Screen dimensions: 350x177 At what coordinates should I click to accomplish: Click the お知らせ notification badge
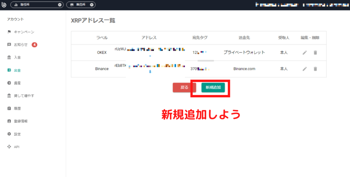point(35,45)
